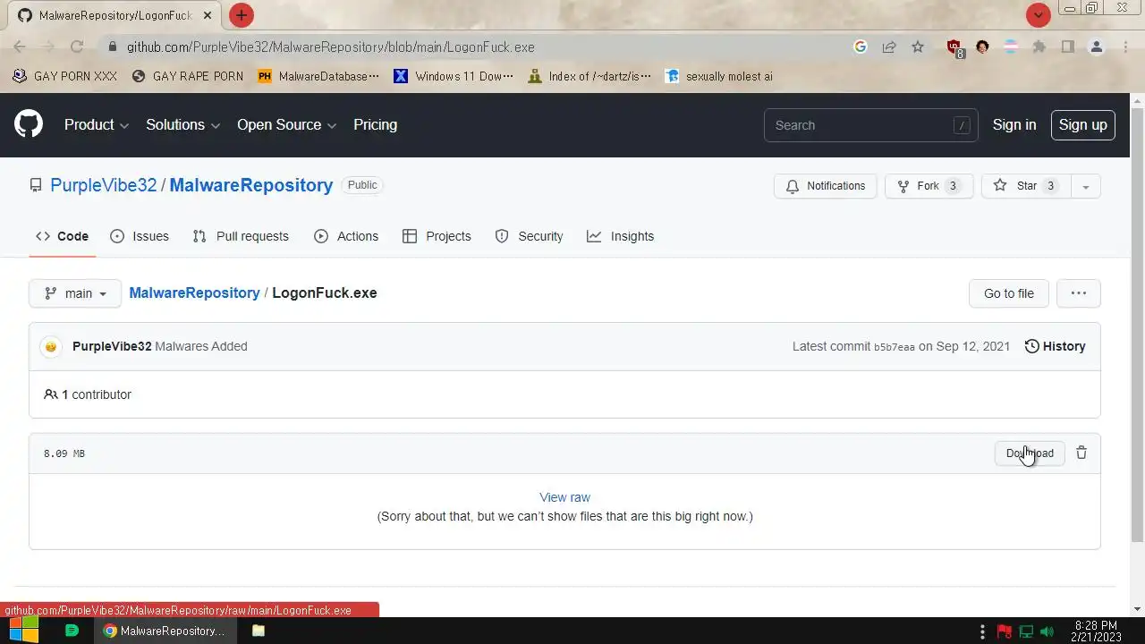Image resolution: width=1145 pixels, height=644 pixels.
Task: Open the Chrome profile icon
Action: tap(1097, 47)
